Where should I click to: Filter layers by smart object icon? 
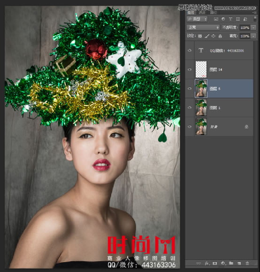coord(245,19)
